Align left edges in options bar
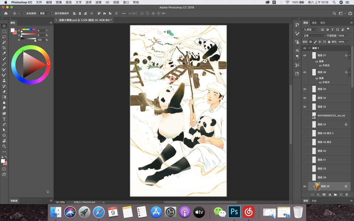 [74, 13]
